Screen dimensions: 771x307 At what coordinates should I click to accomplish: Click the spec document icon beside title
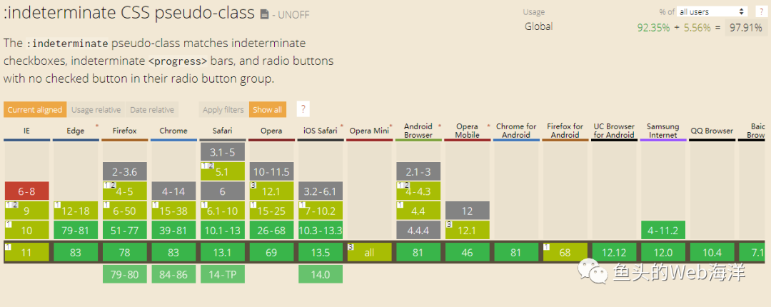264,14
